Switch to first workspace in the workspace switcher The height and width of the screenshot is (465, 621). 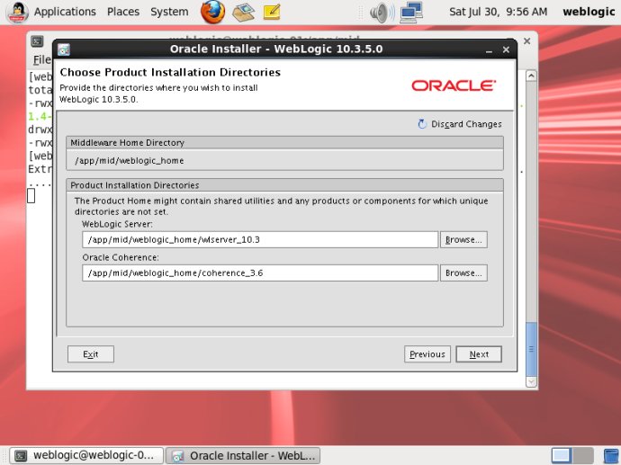click(562, 455)
